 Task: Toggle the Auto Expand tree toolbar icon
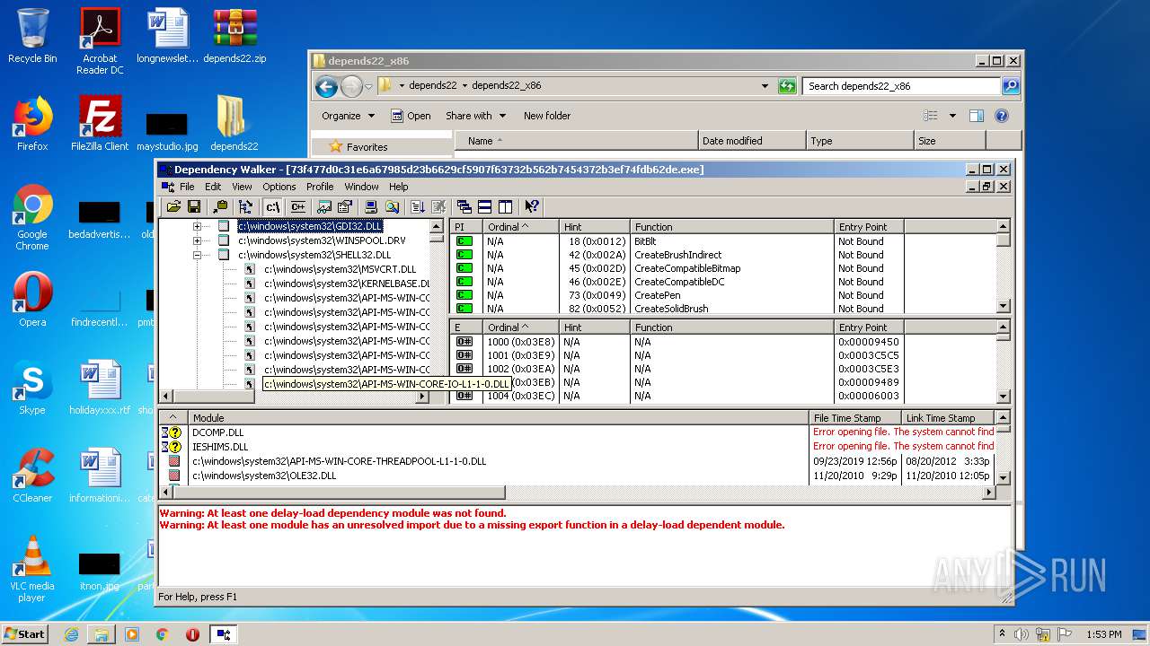[245, 207]
